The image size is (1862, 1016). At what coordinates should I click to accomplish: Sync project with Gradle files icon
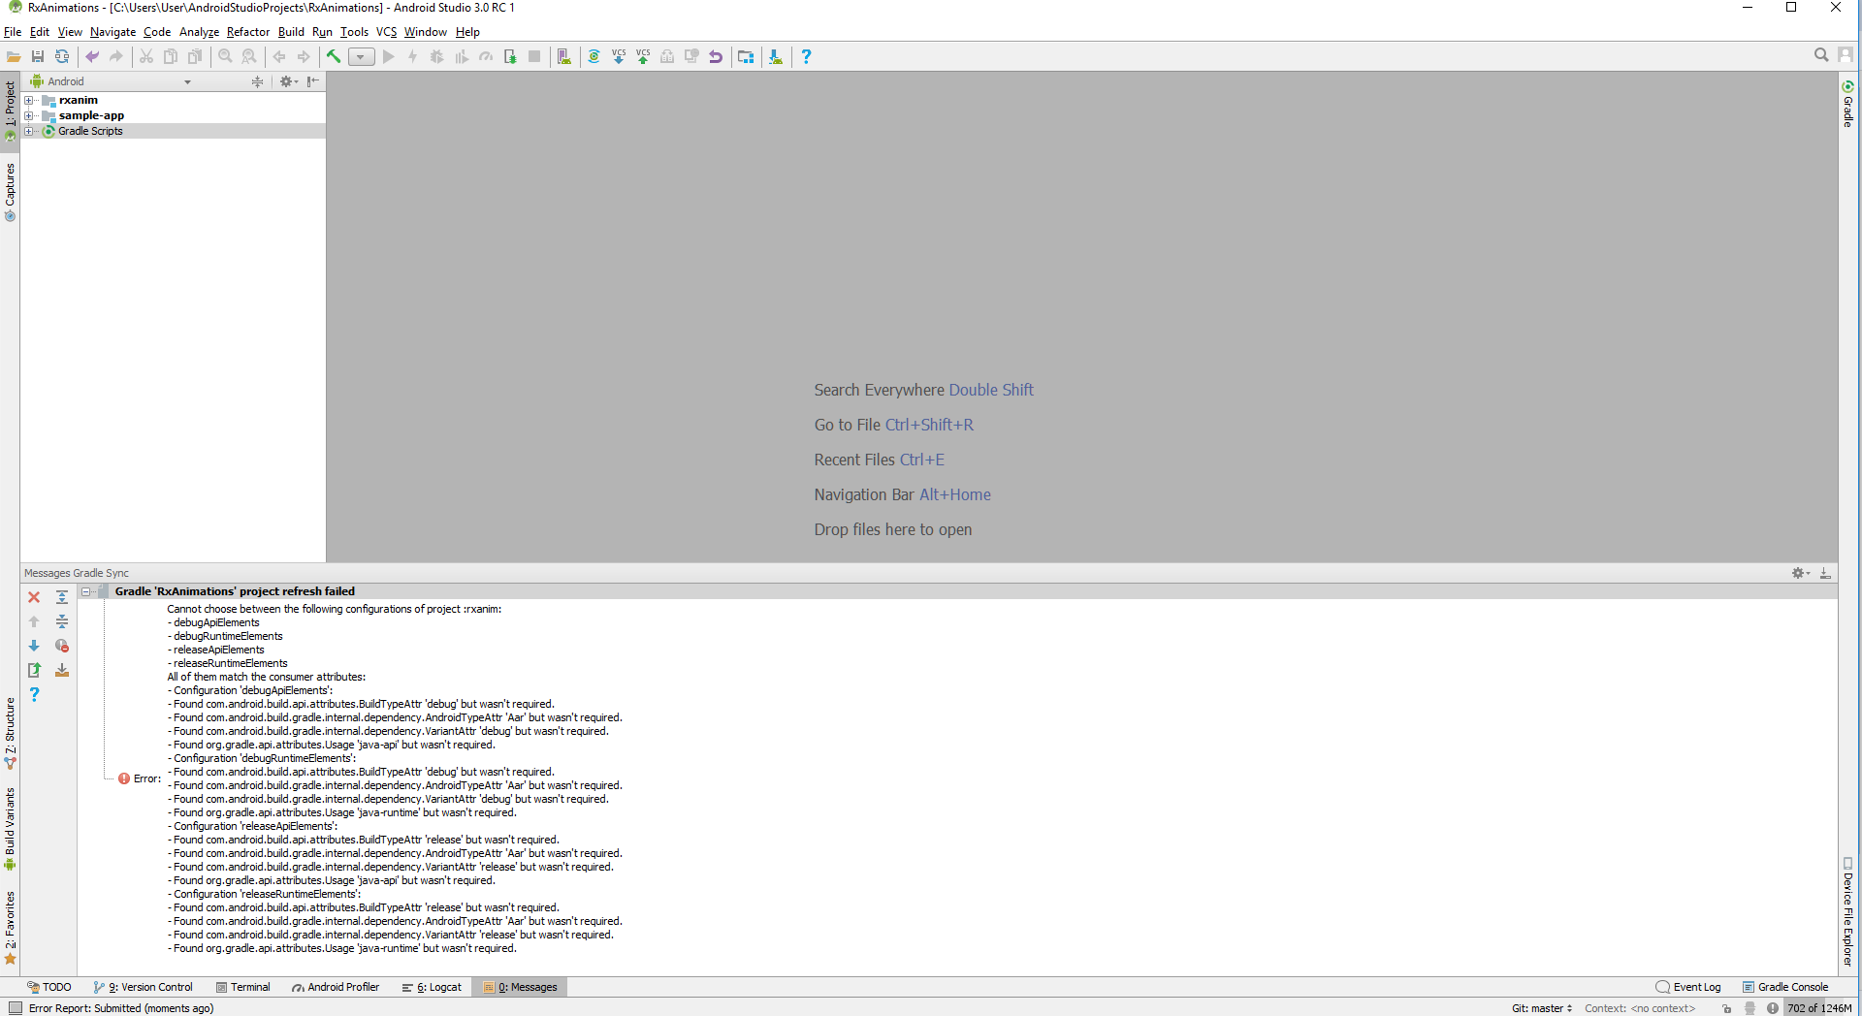pyautogui.click(x=594, y=57)
